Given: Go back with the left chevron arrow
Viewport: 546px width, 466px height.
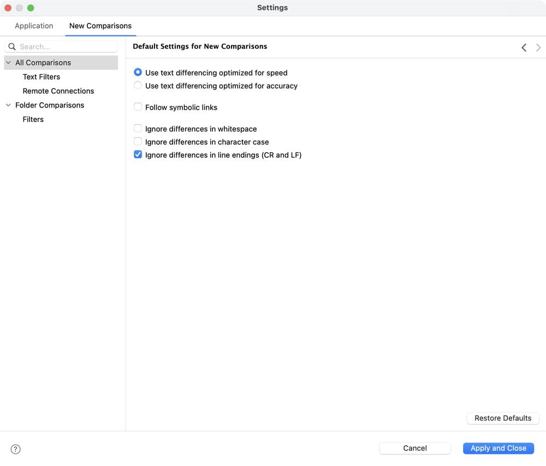Looking at the screenshot, I should 524,47.
